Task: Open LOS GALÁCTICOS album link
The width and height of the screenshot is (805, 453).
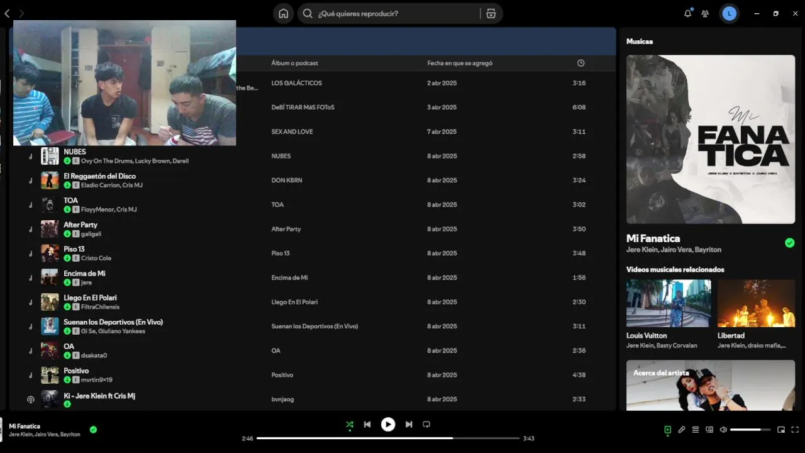Action: (296, 83)
